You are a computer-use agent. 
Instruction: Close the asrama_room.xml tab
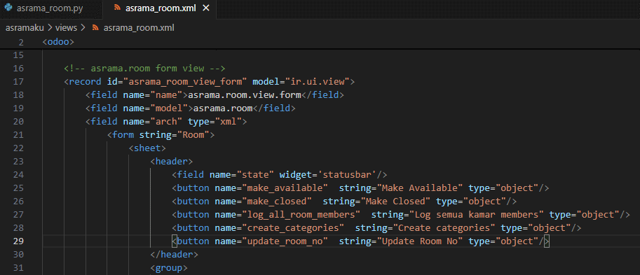click(206, 8)
